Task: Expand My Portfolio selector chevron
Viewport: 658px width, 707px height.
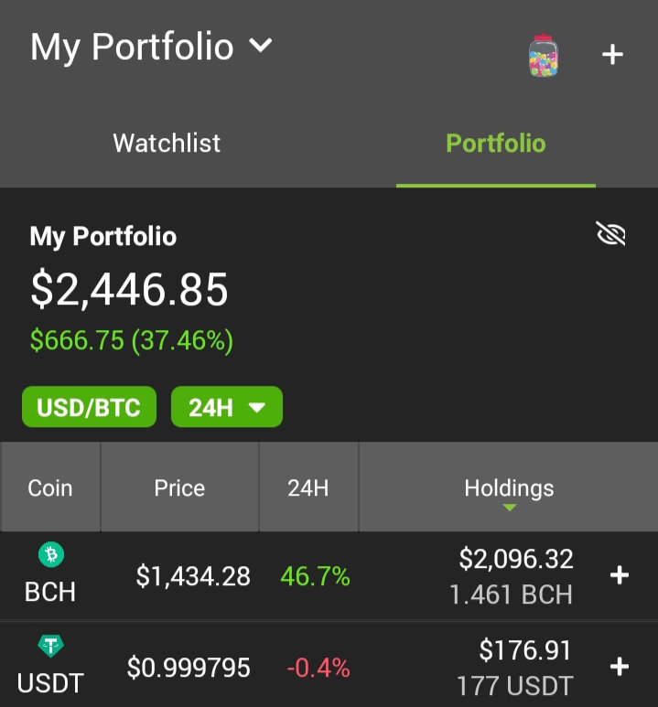Action: pyautogui.click(x=261, y=45)
